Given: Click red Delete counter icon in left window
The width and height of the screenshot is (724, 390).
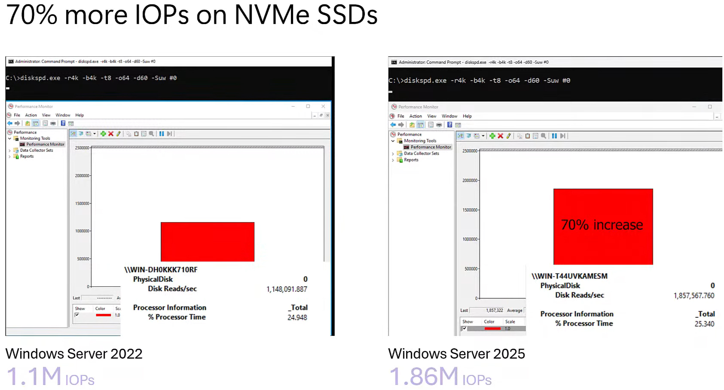Looking at the screenshot, I should tap(111, 134).
